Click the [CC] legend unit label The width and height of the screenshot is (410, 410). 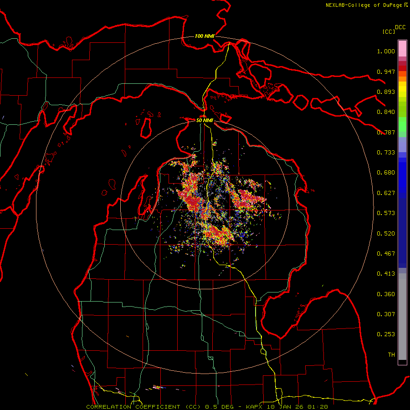pos(389,31)
